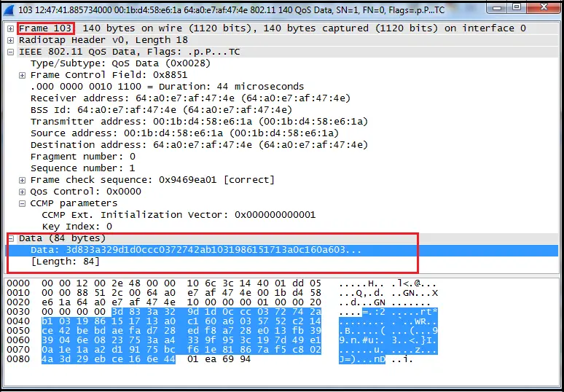Image resolution: width=564 pixels, height=392 pixels.
Task: Select the Receiver address row
Action: click(x=282, y=98)
